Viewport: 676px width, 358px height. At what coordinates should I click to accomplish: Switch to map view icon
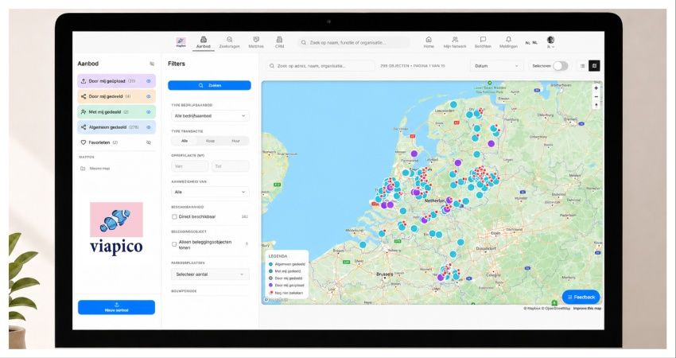coord(595,66)
